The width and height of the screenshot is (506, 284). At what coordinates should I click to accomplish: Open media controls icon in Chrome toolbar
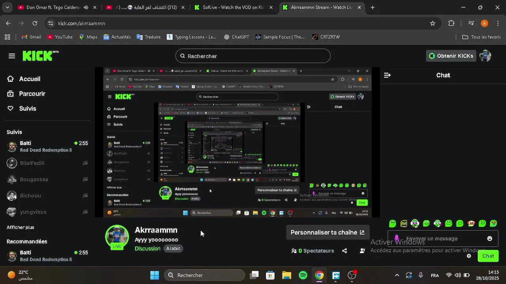tap(471, 23)
